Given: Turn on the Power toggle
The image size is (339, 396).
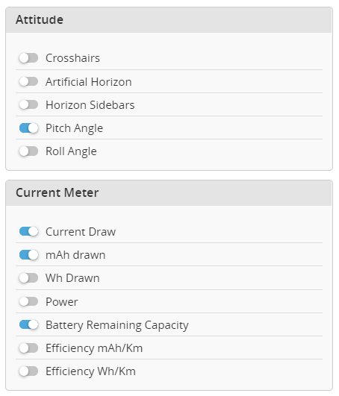Looking at the screenshot, I should [28, 301].
